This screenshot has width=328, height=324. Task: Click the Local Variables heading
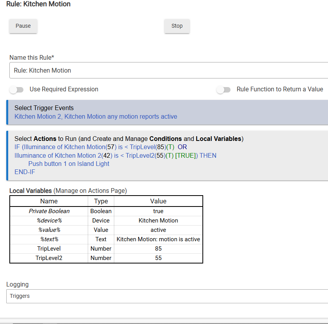30,191
